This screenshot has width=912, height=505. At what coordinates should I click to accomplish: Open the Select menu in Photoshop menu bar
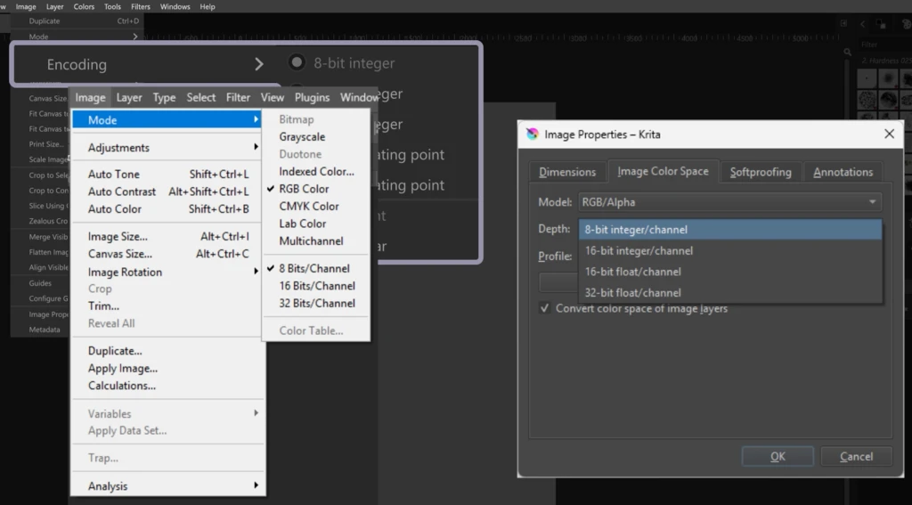pos(200,97)
